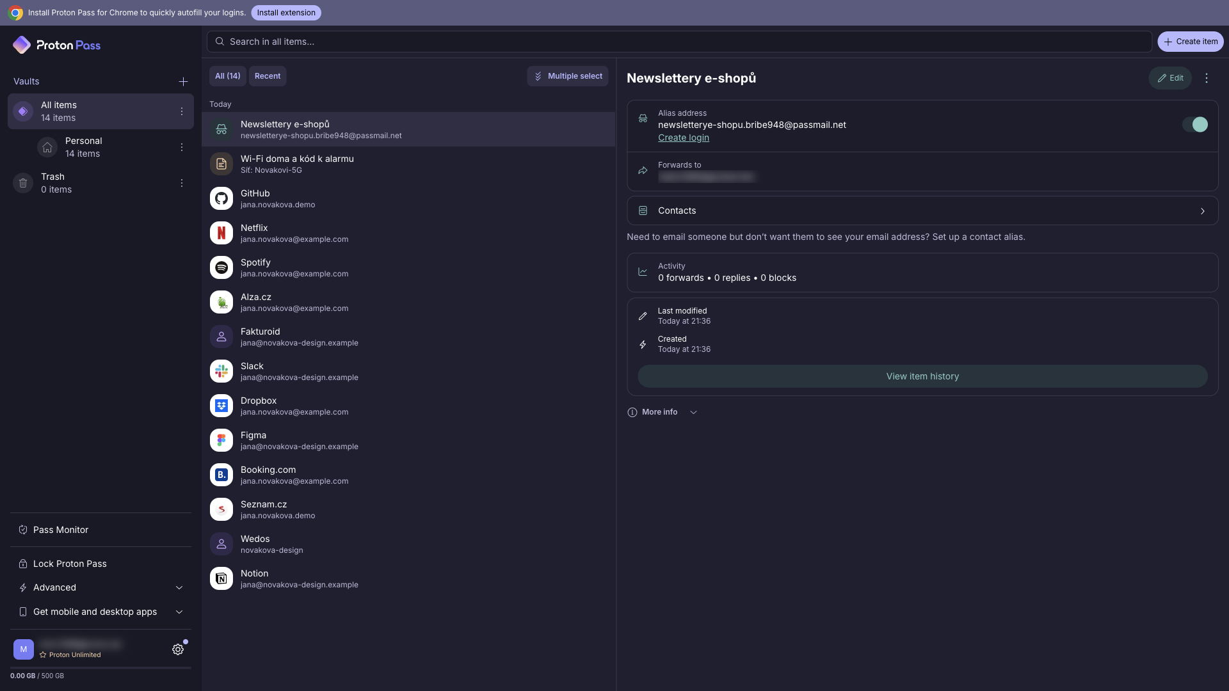Open the settings gear icon
1229x691 pixels.
tap(178, 649)
